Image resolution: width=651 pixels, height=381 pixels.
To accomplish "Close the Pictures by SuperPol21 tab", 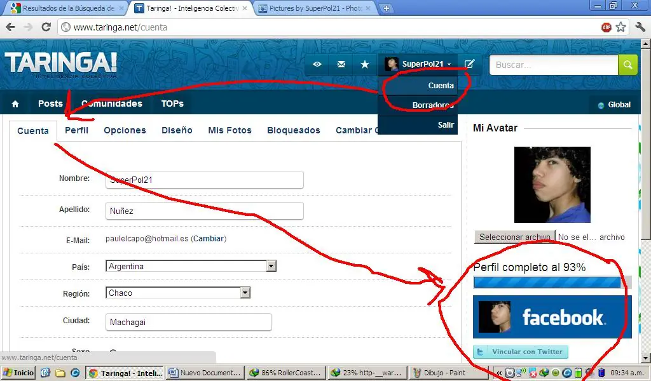I will click(x=368, y=8).
